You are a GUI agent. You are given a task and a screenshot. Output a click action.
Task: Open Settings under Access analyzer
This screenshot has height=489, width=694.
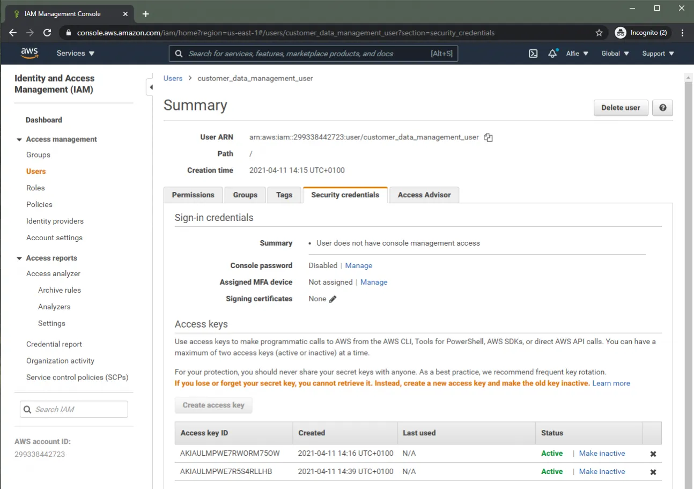[51, 324]
